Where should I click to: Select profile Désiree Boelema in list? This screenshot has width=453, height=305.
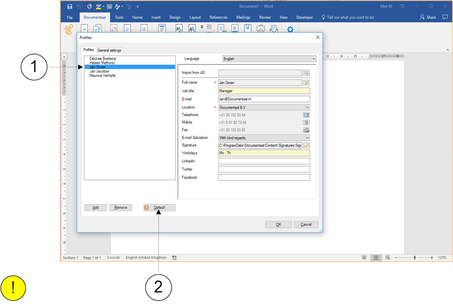tap(130, 58)
